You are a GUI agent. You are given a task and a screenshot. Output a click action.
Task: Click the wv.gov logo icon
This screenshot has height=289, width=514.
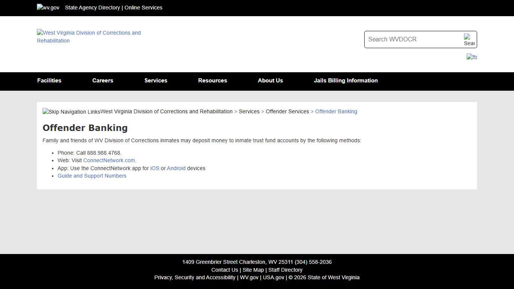tap(48, 8)
